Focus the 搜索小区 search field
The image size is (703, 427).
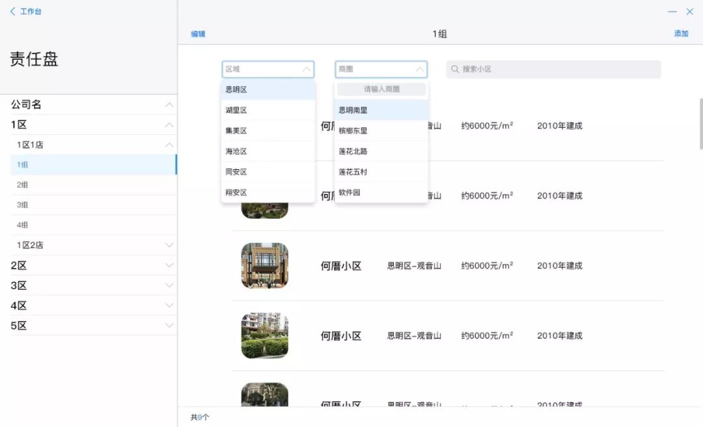pyautogui.click(x=553, y=69)
